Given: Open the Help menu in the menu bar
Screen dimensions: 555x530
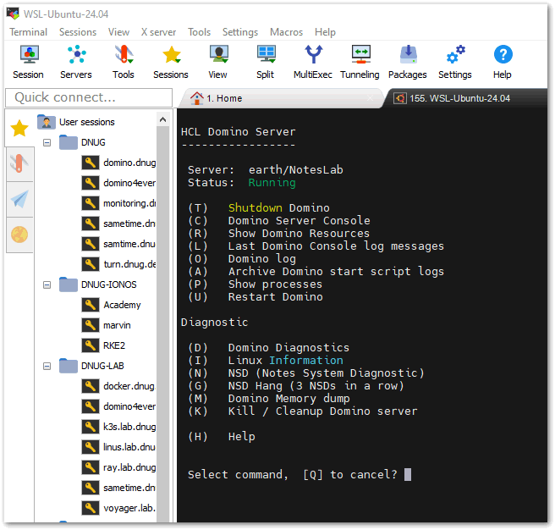Looking at the screenshot, I should (325, 32).
